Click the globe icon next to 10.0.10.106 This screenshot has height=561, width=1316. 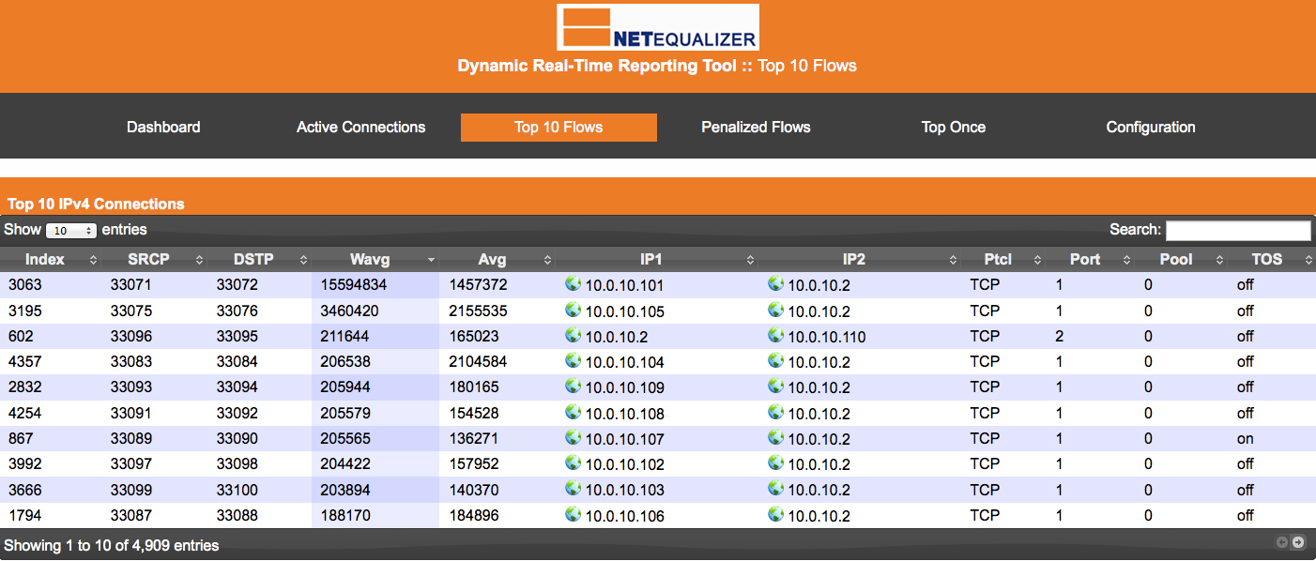point(573,514)
